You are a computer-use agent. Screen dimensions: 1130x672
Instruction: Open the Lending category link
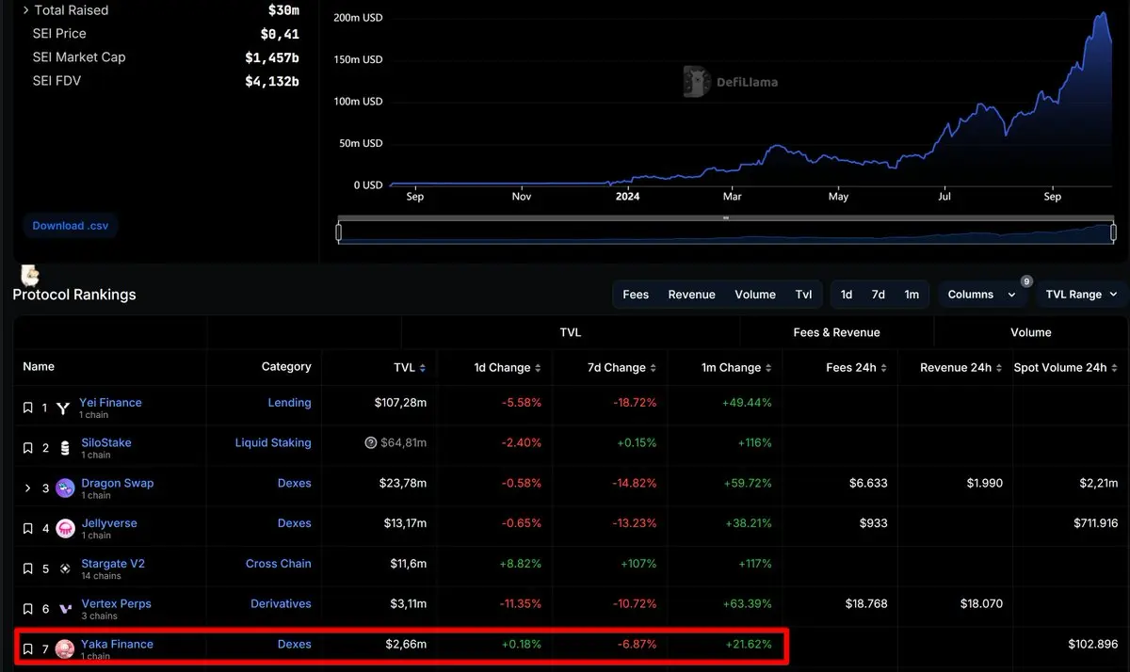(x=289, y=403)
